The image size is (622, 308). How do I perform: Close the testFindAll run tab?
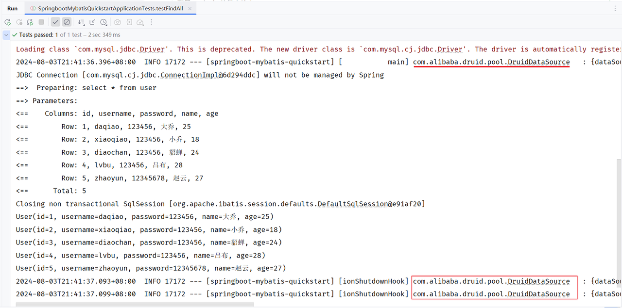click(190, 8)
